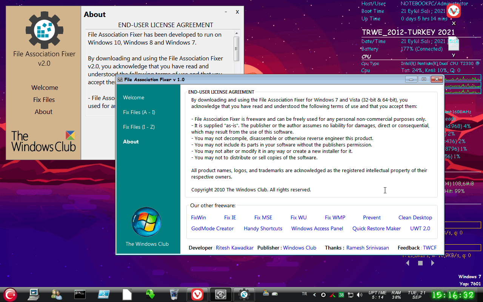Click scrollbar thumb in v2.0 license text
483x302 pixels.
click(237, 49)
